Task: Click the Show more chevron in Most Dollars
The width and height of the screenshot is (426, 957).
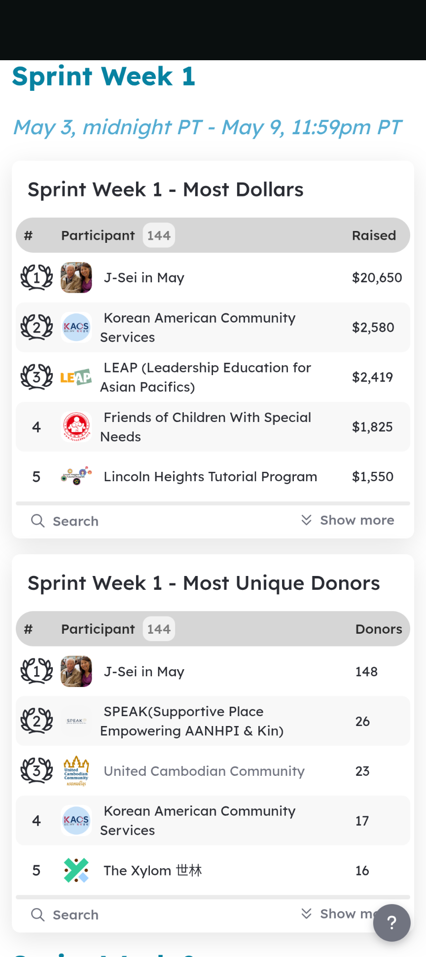Action: coord(306,520)
